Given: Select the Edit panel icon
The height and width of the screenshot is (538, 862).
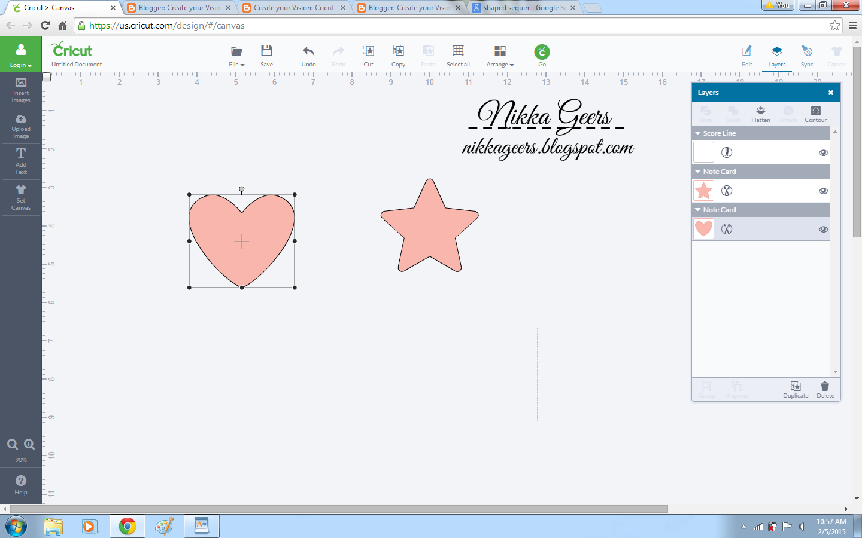Looking at the screenshot, I should click(x=747, y=56).
